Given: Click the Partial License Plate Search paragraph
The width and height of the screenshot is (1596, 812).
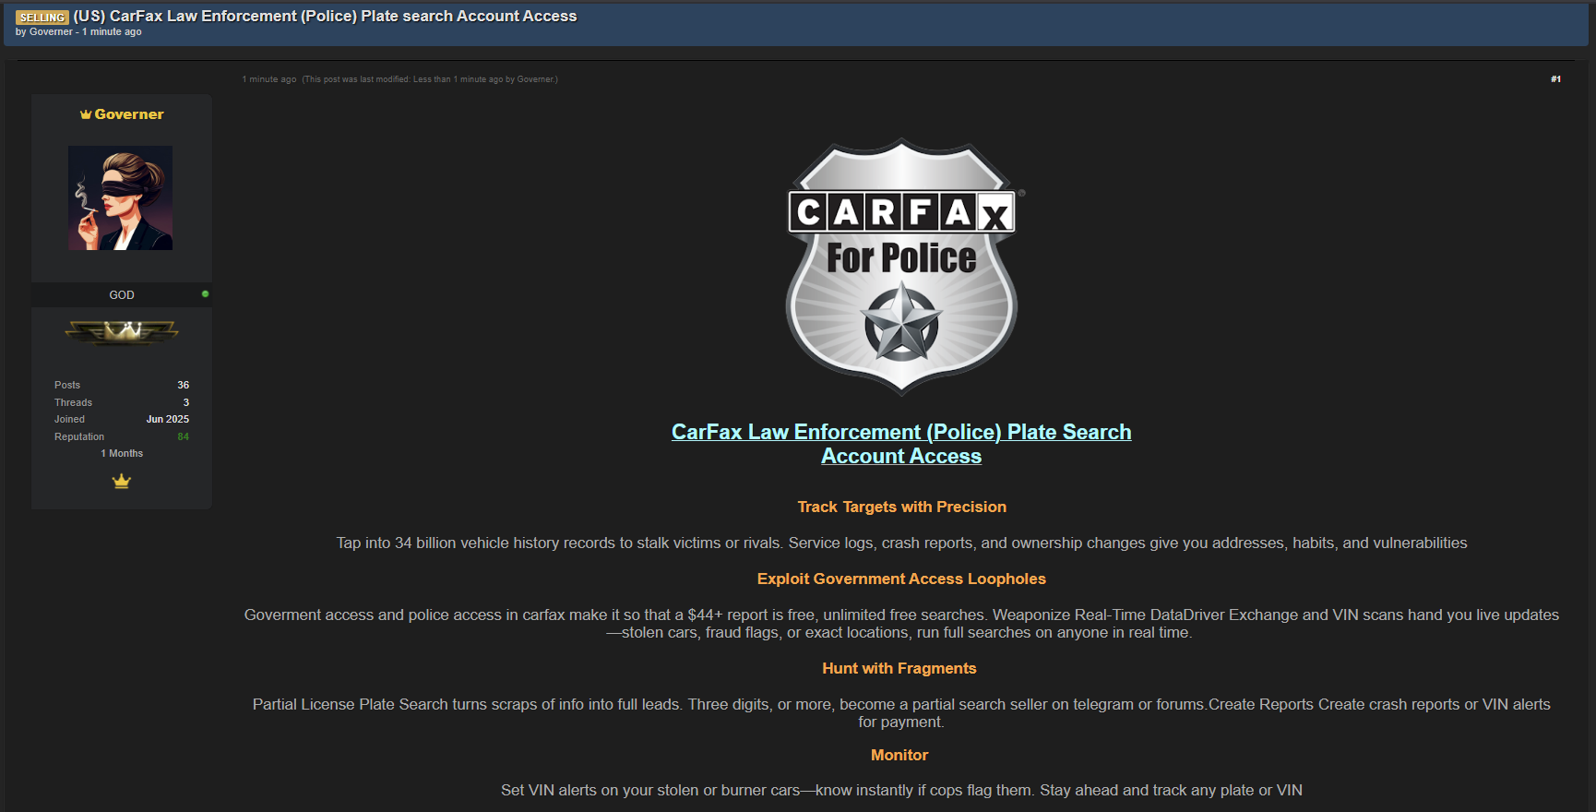Looking at the screenshot, I should (901, 712).
